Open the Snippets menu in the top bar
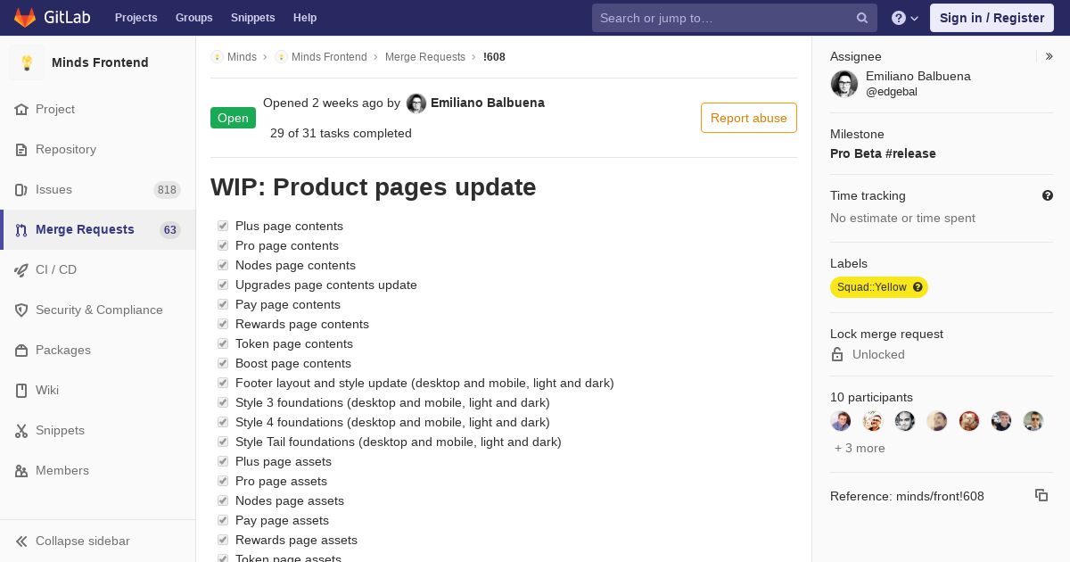 252,18
